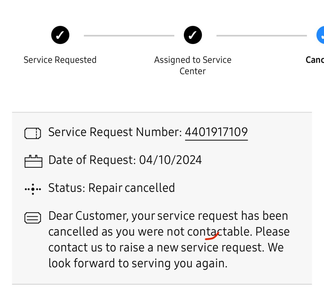Click the dotted status icon

pos(33,189)
